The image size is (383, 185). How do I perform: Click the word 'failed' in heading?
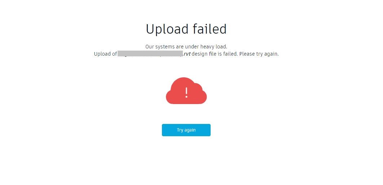(x=210, y=29)
